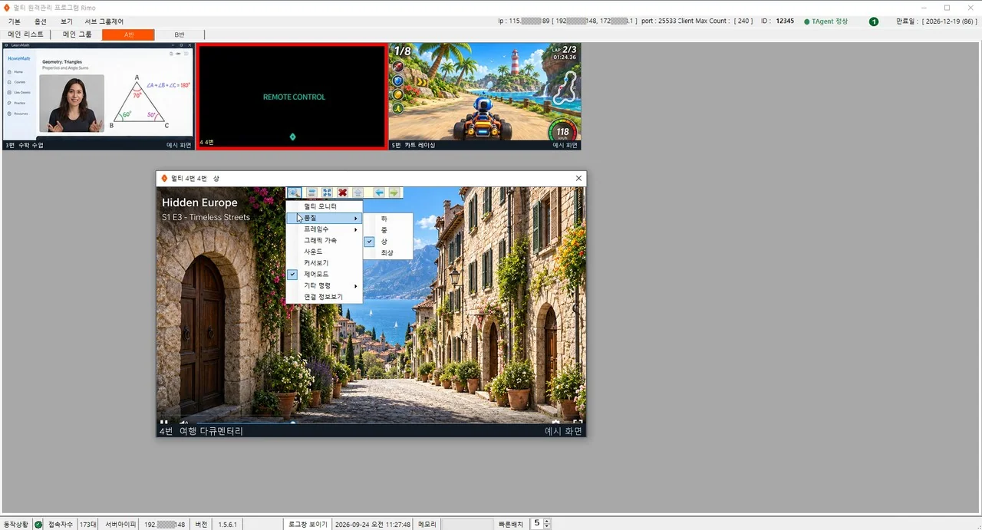Screen dimensions: 982x530
Task: Choose 커서보기 menu item
Action: pos(324,263)
